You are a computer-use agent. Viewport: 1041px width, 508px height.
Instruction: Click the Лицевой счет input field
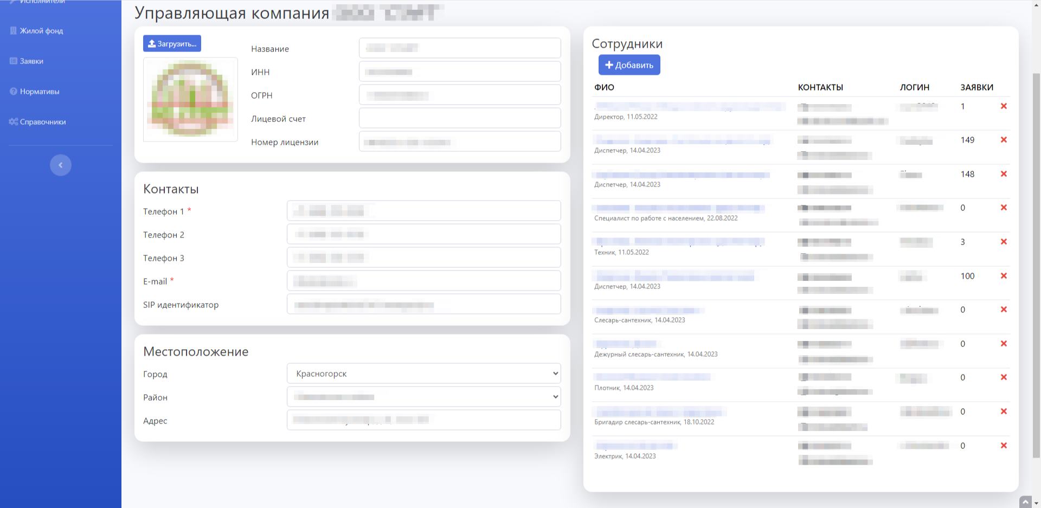pyautogui.click(x=459, y=118)
